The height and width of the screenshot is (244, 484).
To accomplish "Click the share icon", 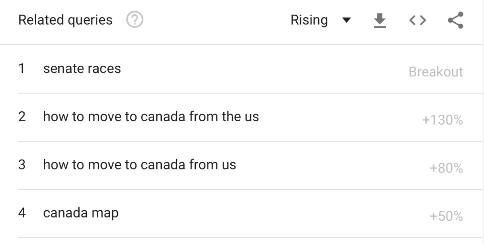I will tap(456, 20).
